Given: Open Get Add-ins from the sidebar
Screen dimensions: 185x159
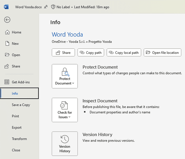Looking at the screenshot, I should click(x=21, y=82).
